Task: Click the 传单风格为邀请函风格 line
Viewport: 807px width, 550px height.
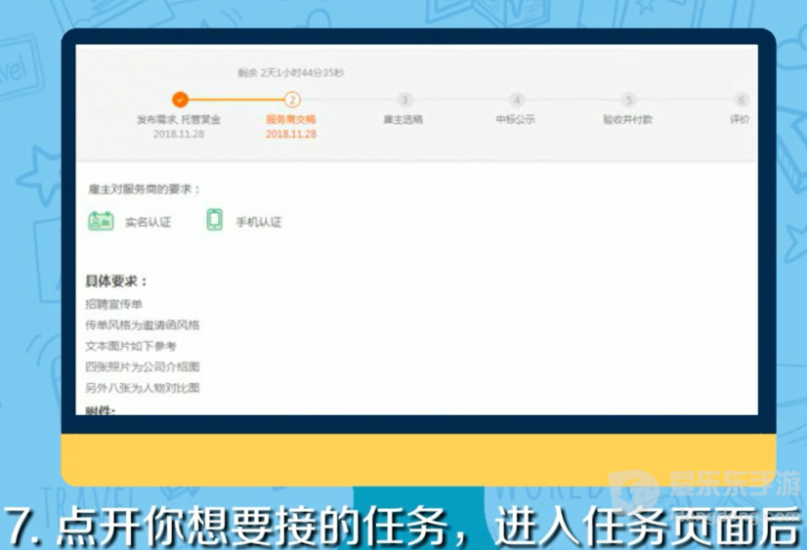Action: 142,325
